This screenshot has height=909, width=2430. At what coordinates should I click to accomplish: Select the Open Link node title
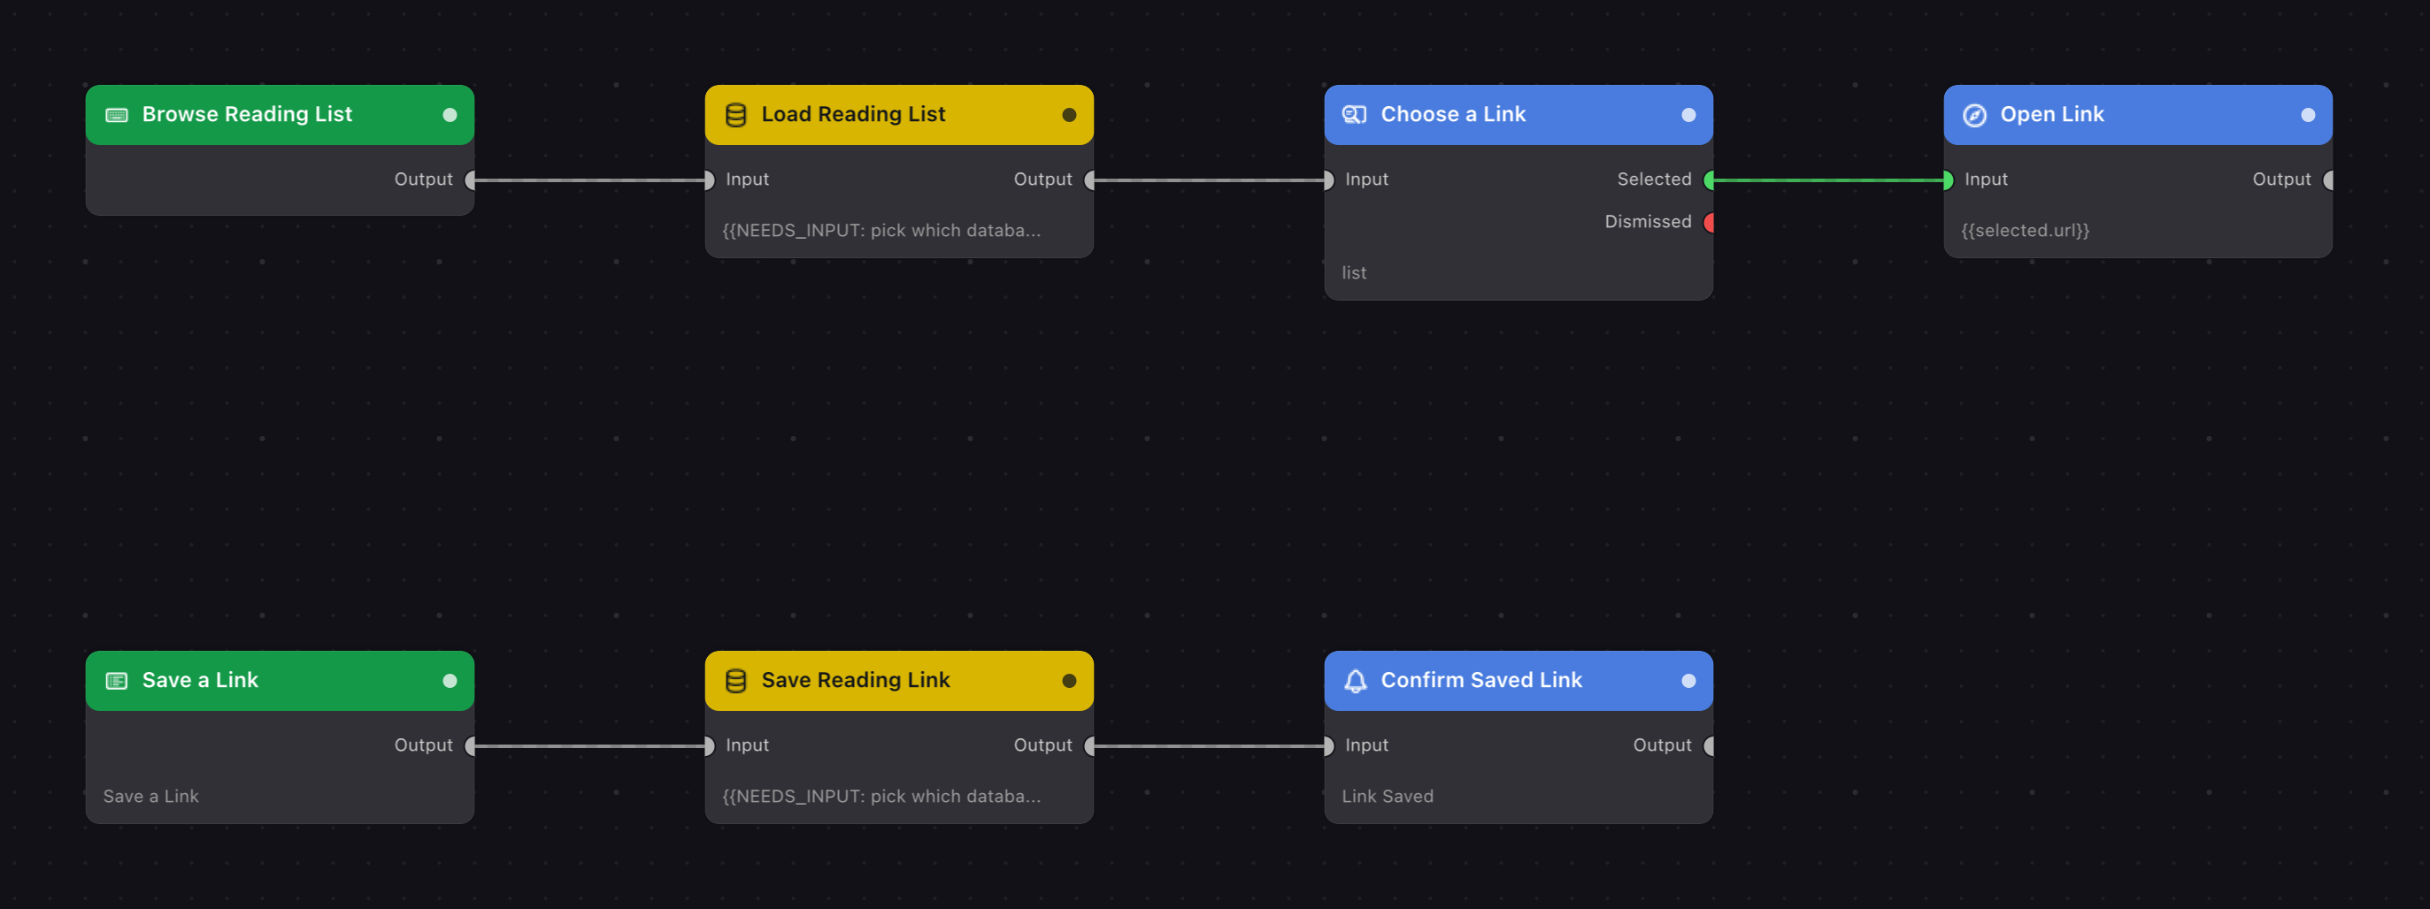[x=2053, y=114]
